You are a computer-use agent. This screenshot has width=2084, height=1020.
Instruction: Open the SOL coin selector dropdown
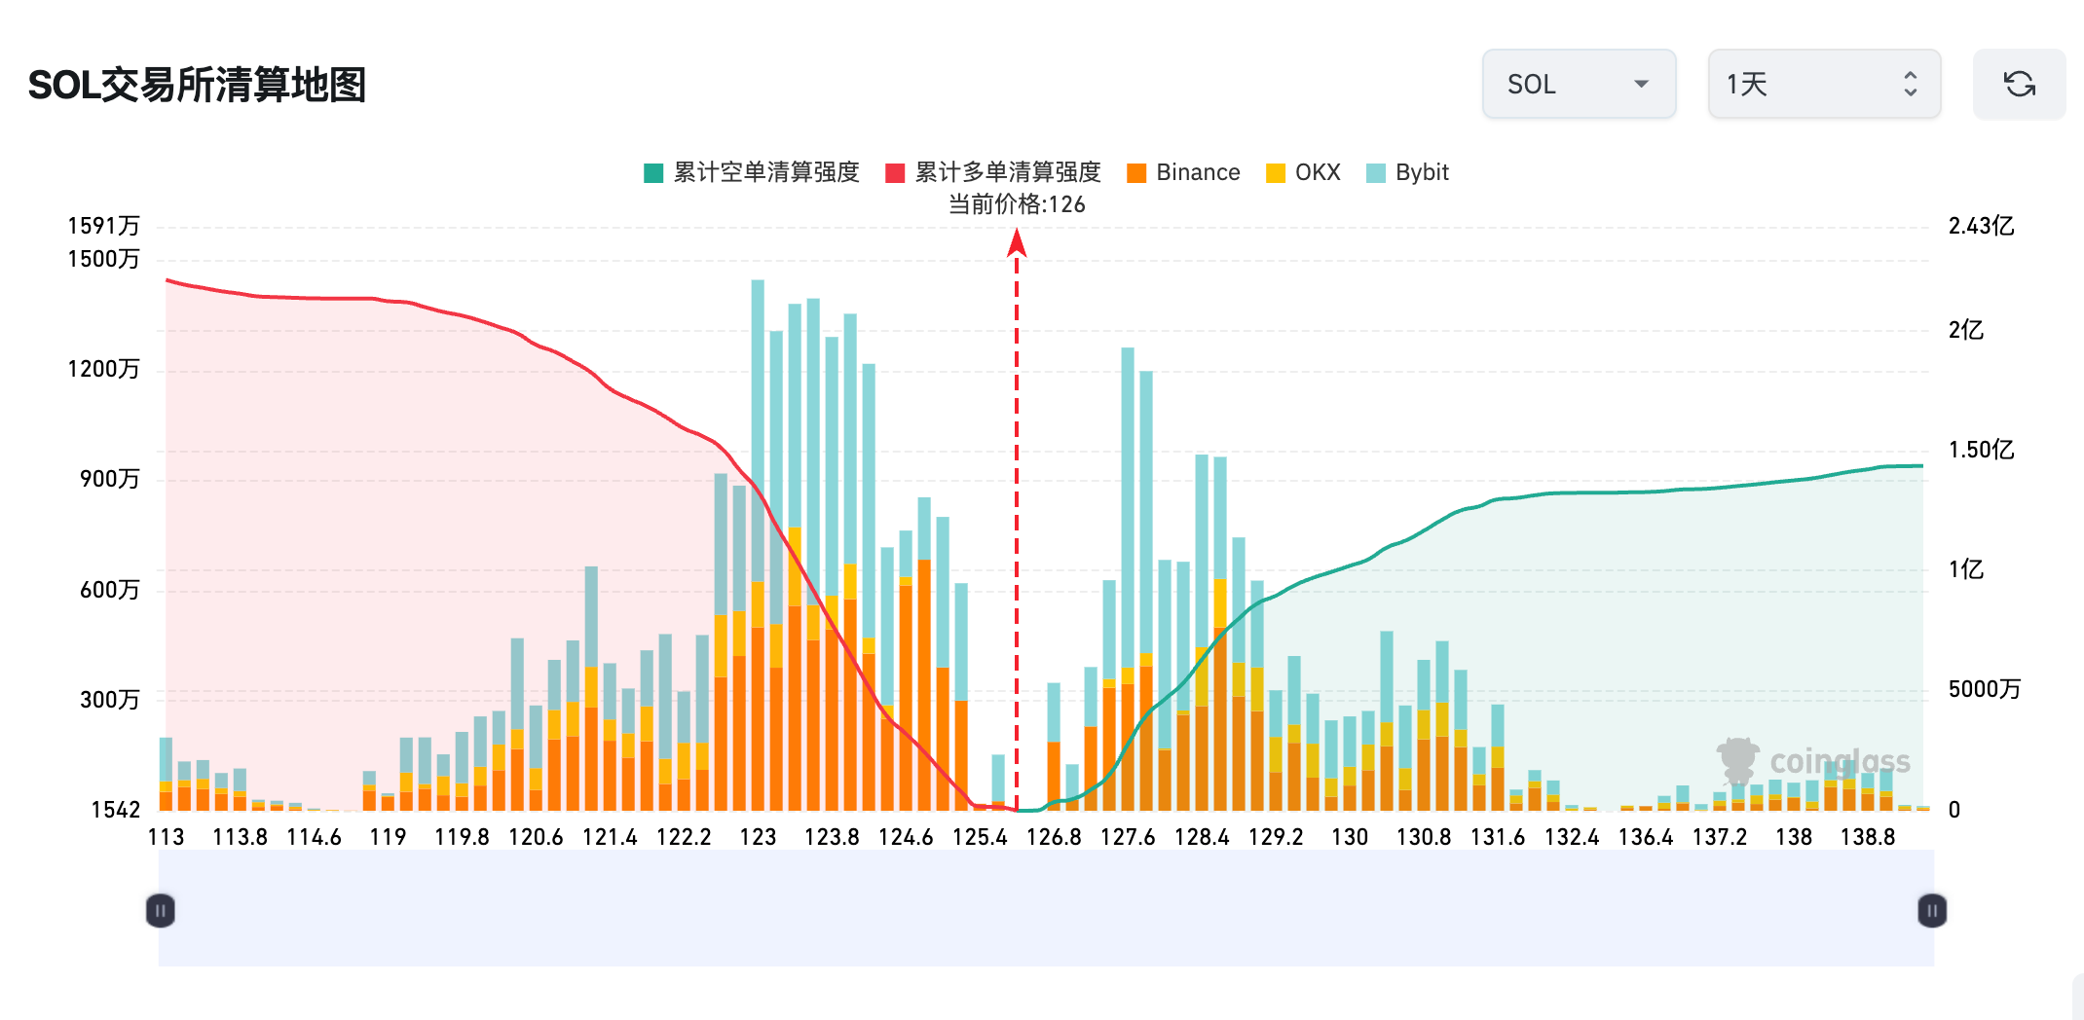click(1579, 84)
